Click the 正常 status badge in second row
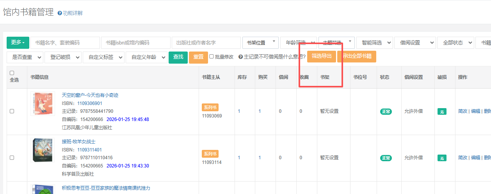The width and height of the screenshot is (491, 194). tap(386, 158)
